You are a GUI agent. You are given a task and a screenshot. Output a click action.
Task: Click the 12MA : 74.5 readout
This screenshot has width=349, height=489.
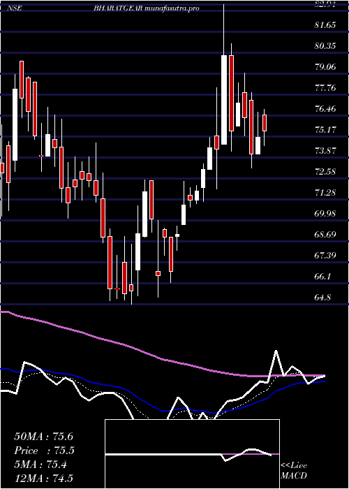click(43, 478)
